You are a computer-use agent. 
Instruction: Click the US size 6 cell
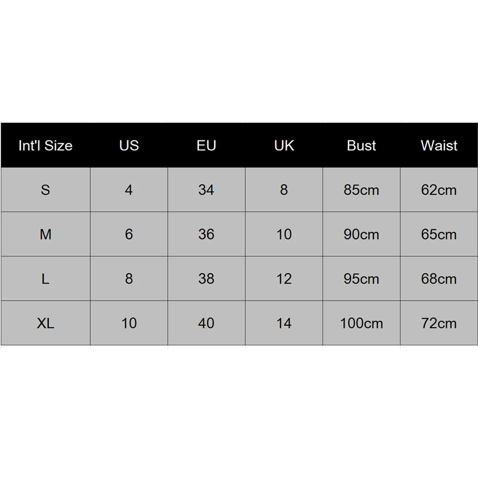(x=129, y=234)
